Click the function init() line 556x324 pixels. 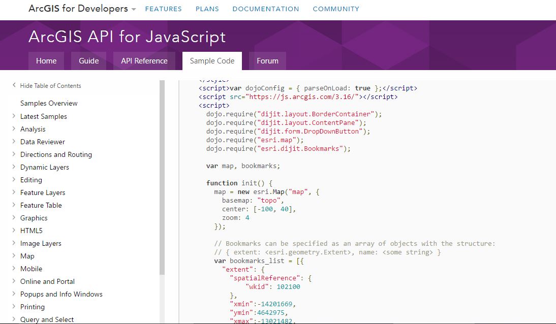(239, 183)
